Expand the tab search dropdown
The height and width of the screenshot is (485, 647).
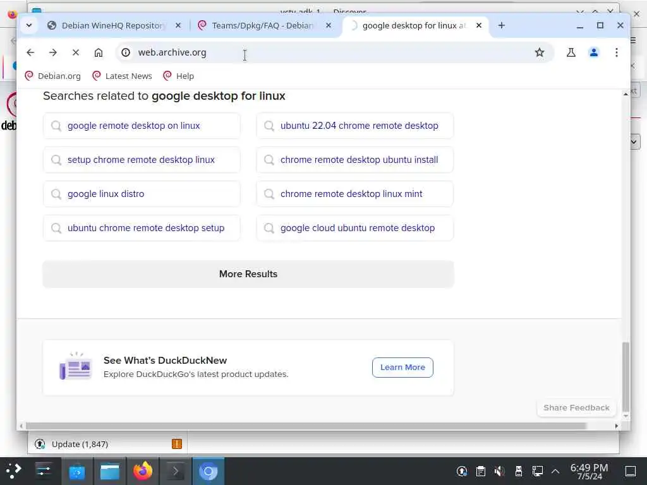point(29,25)
